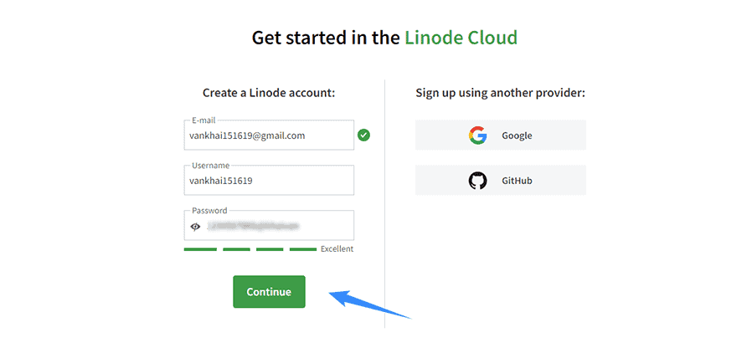
Task: Click the Google 'G' logo icon
Action: click(x=477, y=136)
